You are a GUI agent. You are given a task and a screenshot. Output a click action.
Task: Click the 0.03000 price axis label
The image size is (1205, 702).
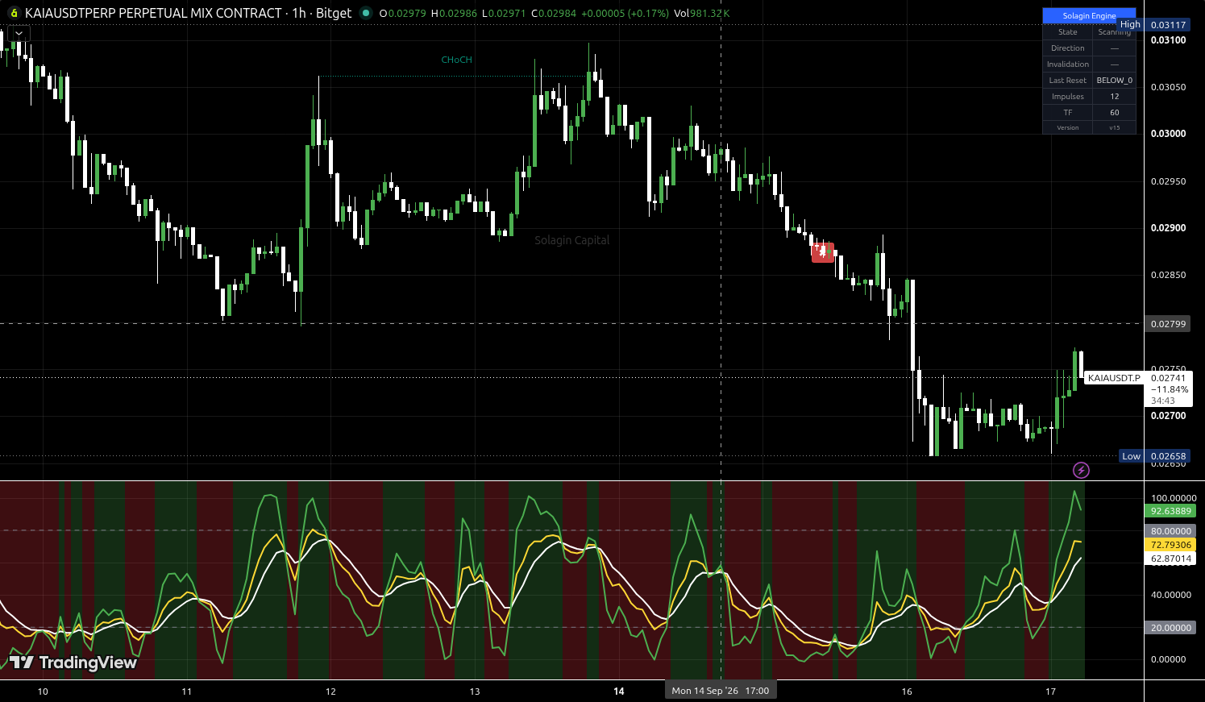click(1168, 134)
